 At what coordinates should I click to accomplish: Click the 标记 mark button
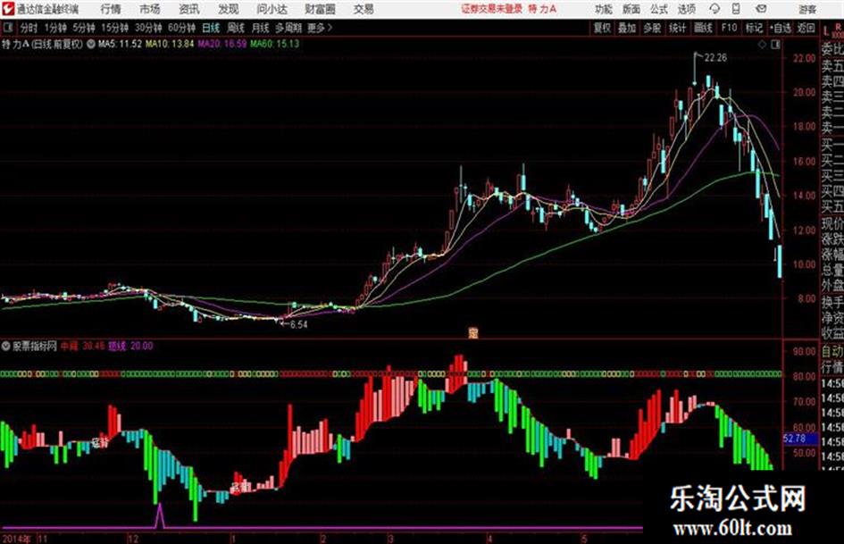[754, 28]
